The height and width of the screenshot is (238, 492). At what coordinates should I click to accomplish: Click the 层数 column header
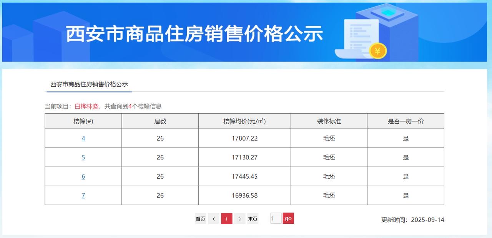click(160, 121)
